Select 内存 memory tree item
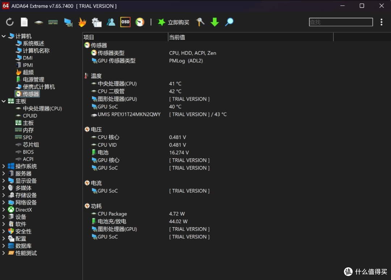Screen dimensions: 391x280 coord(25,130)
